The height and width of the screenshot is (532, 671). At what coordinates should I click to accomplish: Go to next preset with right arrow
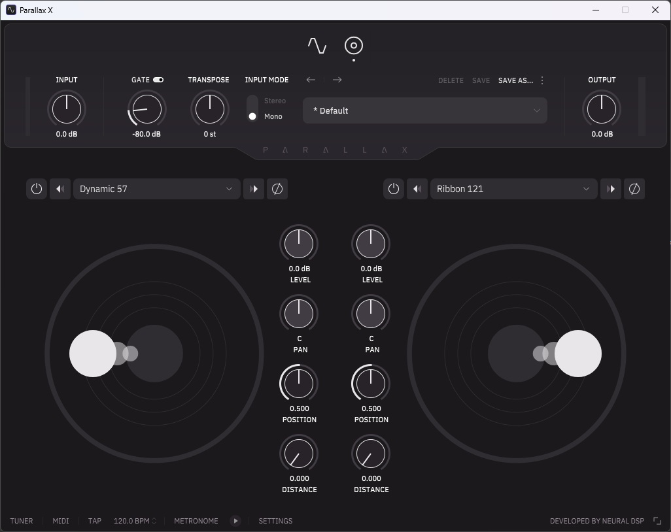click(337, 80)
